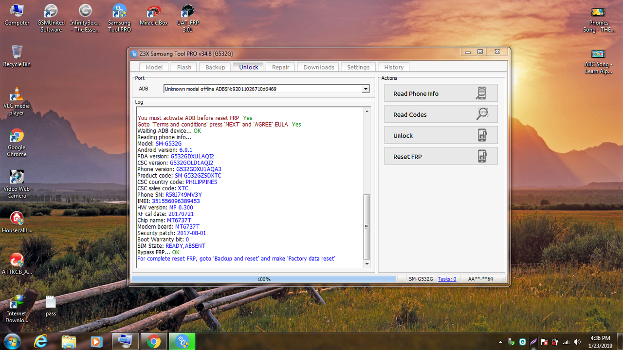
Task: Click log scrollbar down arrow
Action: tap(367, 263)
